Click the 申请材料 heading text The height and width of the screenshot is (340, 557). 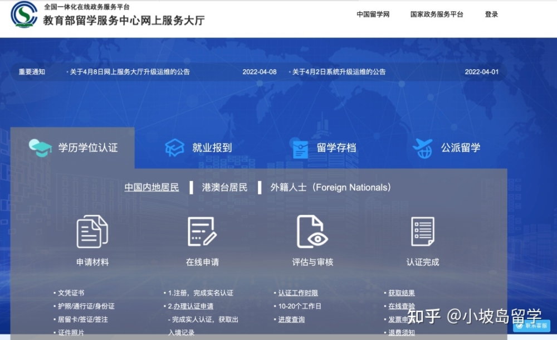tap(92, 262)
